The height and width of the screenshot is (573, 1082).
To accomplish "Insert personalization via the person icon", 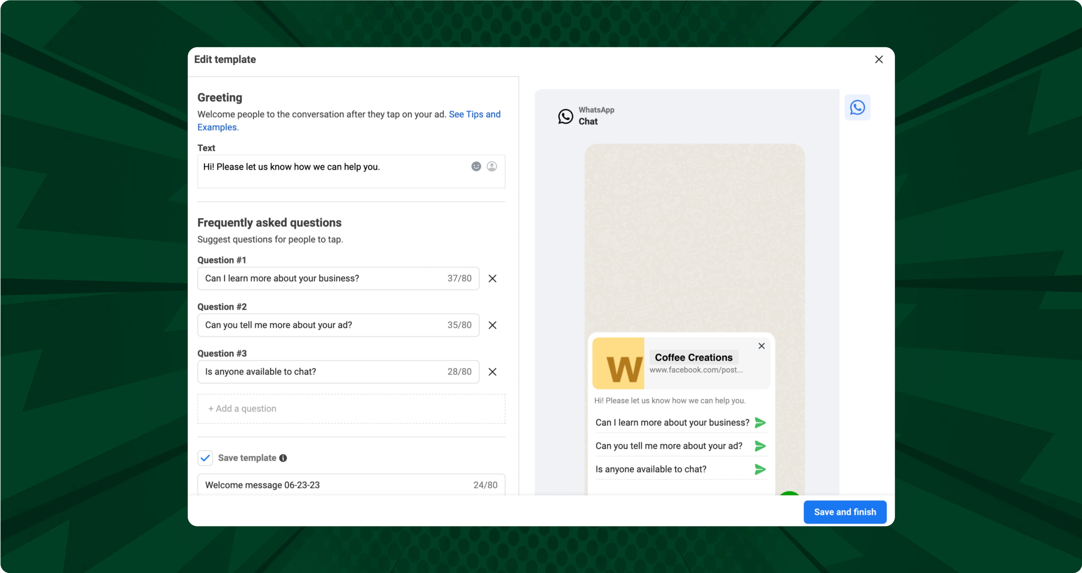I will [492, 167].
